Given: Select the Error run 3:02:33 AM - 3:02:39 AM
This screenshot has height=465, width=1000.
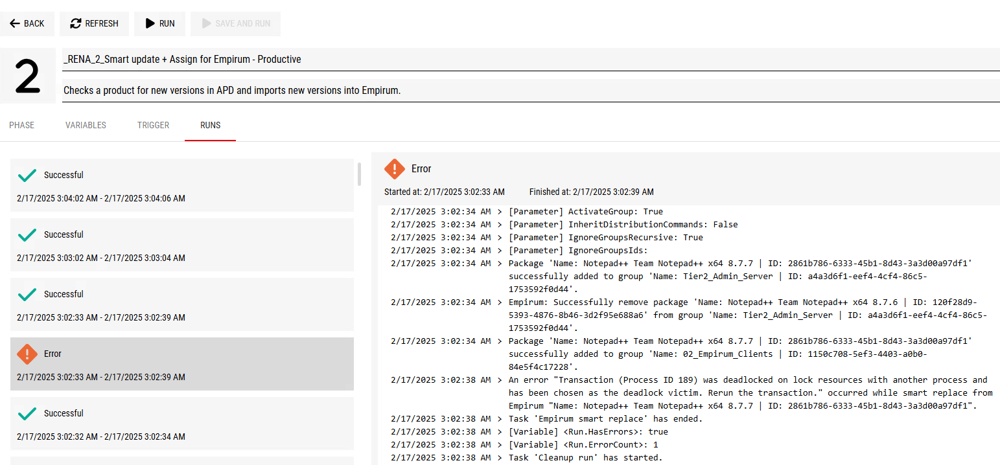Looking at the screenshot, I should pos(182,364).
